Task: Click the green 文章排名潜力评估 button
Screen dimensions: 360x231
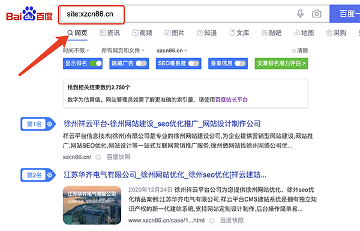Action: pyautogui.click(x=281, y=64)
